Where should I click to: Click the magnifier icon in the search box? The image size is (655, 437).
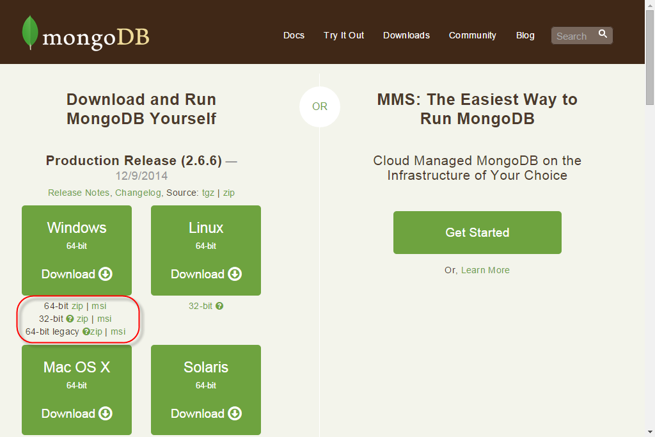coord(602,33)
